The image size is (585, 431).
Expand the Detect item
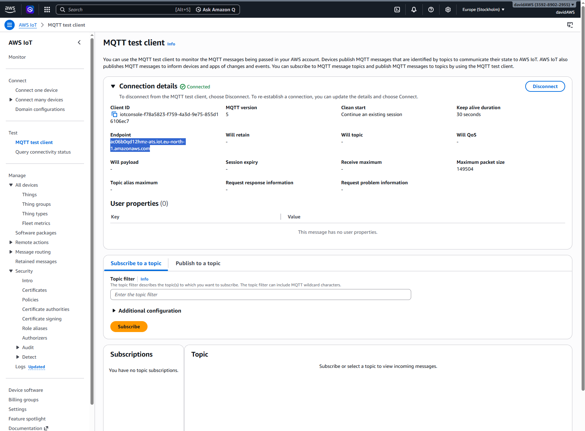point(18,357)
